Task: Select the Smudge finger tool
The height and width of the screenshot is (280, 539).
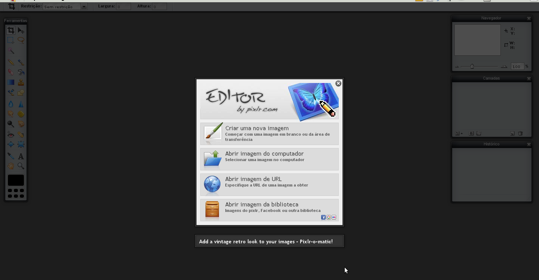Action: pos(11,114)
